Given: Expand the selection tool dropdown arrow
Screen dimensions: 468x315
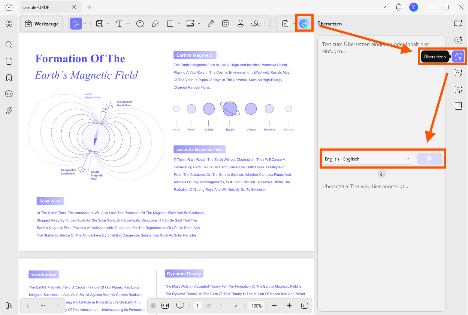Looking at the screenshot, I should click(85, 24).
